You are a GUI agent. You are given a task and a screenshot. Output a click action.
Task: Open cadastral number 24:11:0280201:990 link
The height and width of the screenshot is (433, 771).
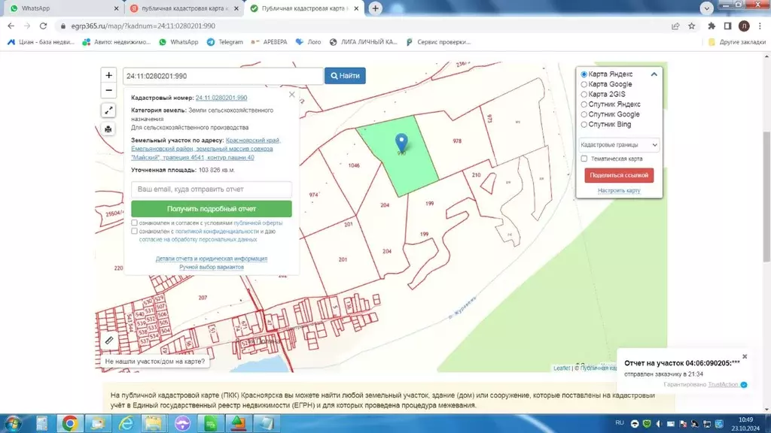pyautogui.click(x=221, y=98)
